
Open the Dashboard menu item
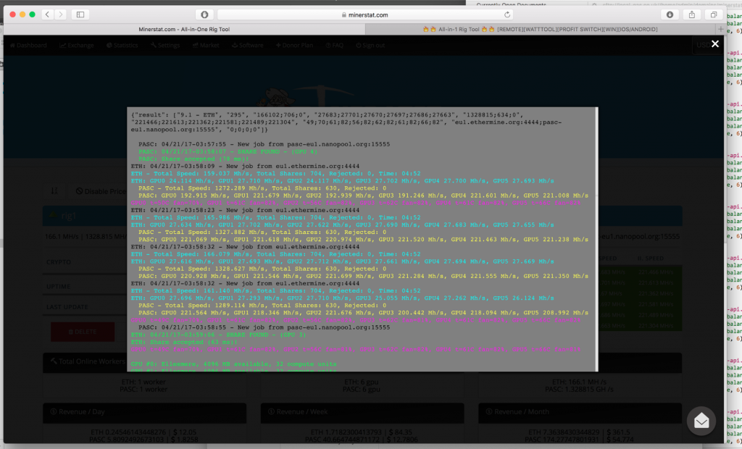point(28,45)
